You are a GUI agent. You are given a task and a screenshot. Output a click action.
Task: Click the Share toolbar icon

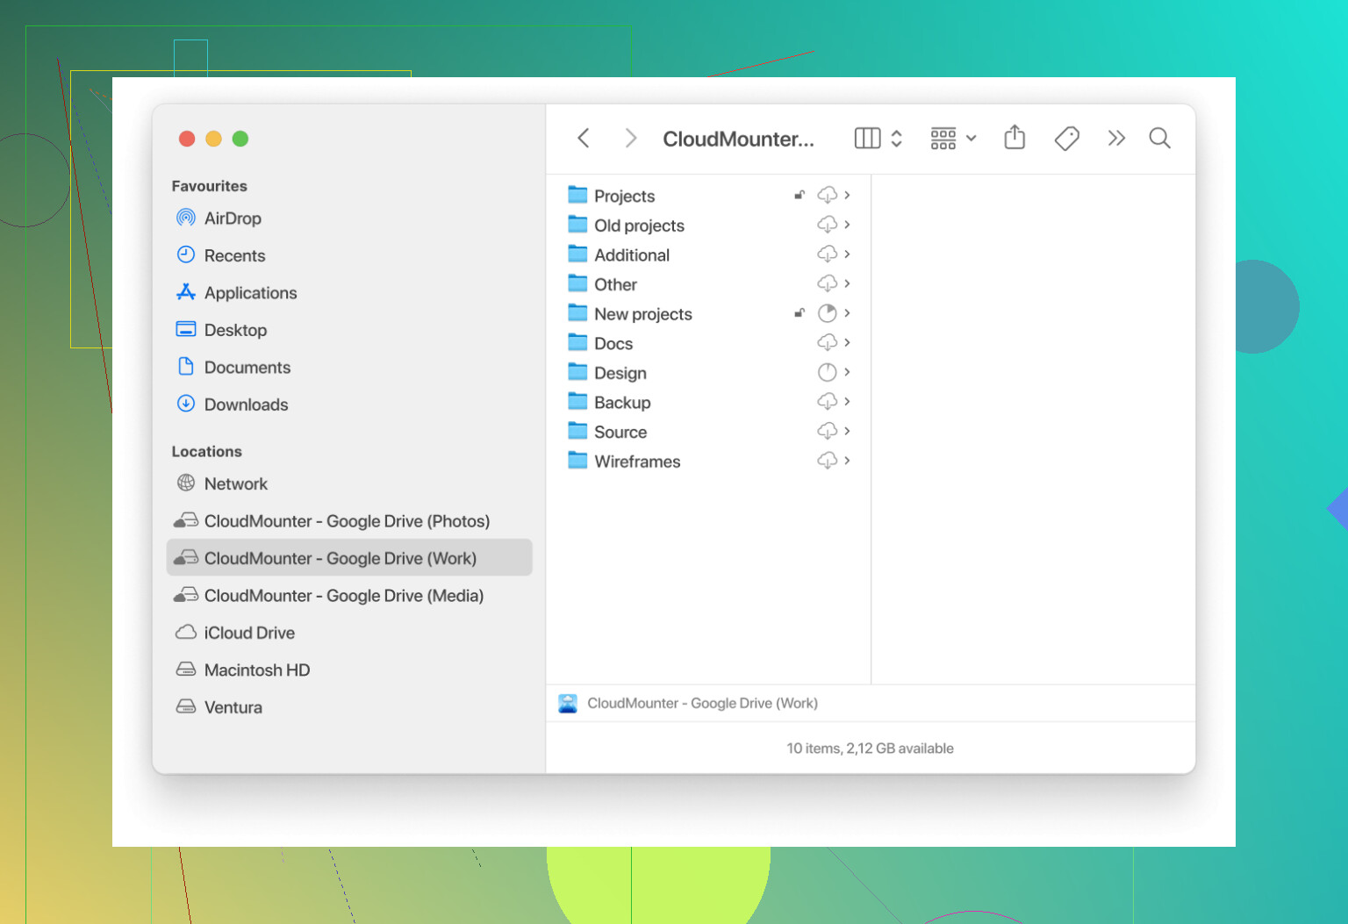tap(1015, 138)
